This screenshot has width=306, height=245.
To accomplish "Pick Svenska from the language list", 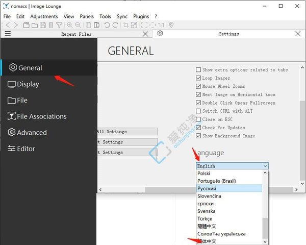I will (x=229, y=211).
